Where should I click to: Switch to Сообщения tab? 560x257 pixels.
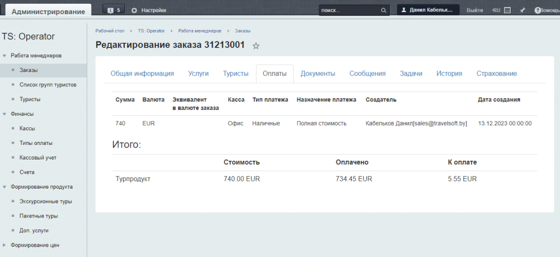(367, 73)
